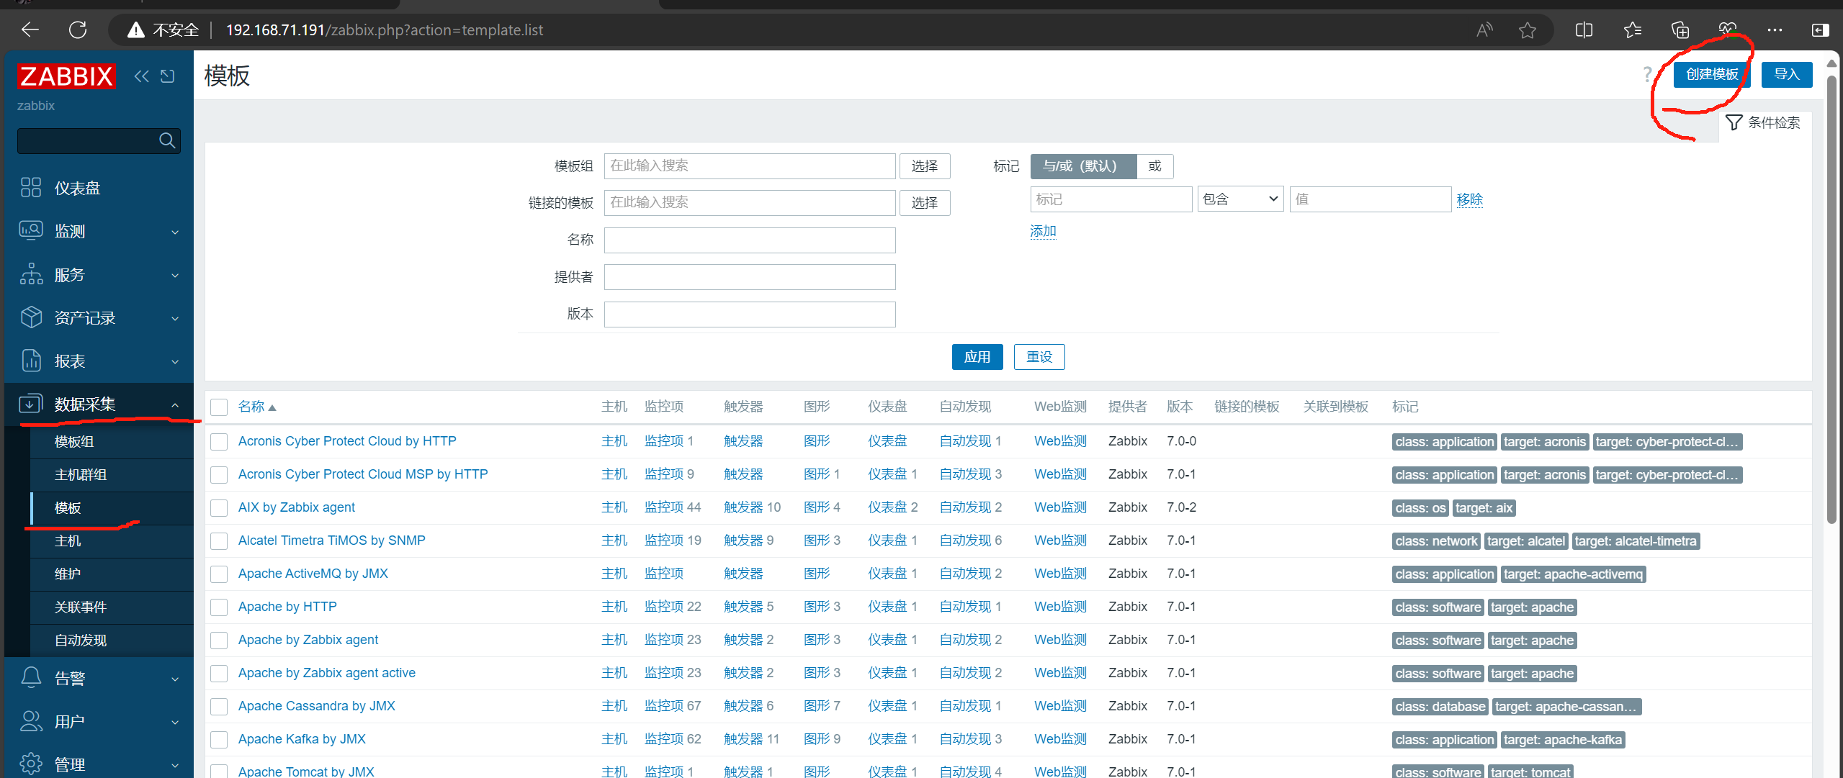The height and width of the screenshot is (778, 1843).
Task: Click the 报表 reports icon
Action: pos(31,361)
